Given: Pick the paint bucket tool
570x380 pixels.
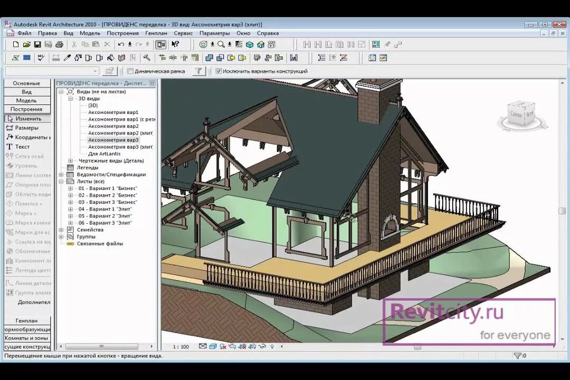Looking at the screenshot, I should pos(110,58).
